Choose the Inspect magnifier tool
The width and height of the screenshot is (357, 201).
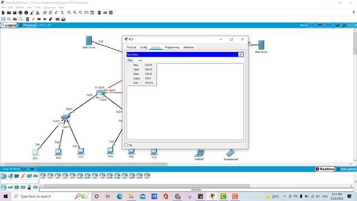(x=9, y=19)
